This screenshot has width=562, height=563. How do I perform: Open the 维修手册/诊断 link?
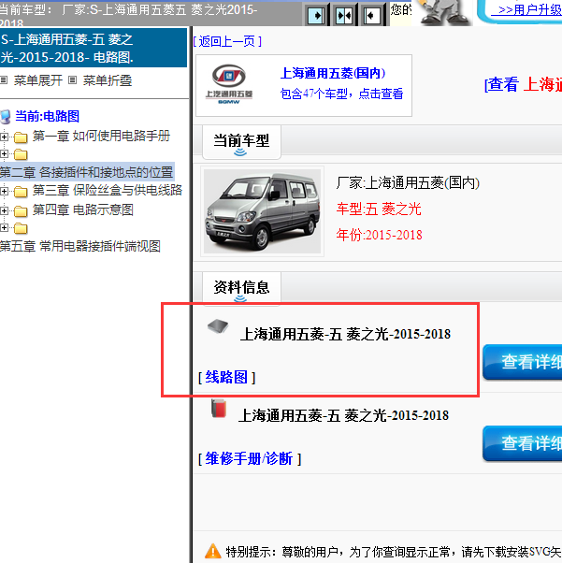250,459
